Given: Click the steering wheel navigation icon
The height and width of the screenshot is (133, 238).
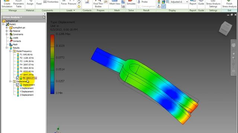Looking at the screenshot, I should coord(234,45).
